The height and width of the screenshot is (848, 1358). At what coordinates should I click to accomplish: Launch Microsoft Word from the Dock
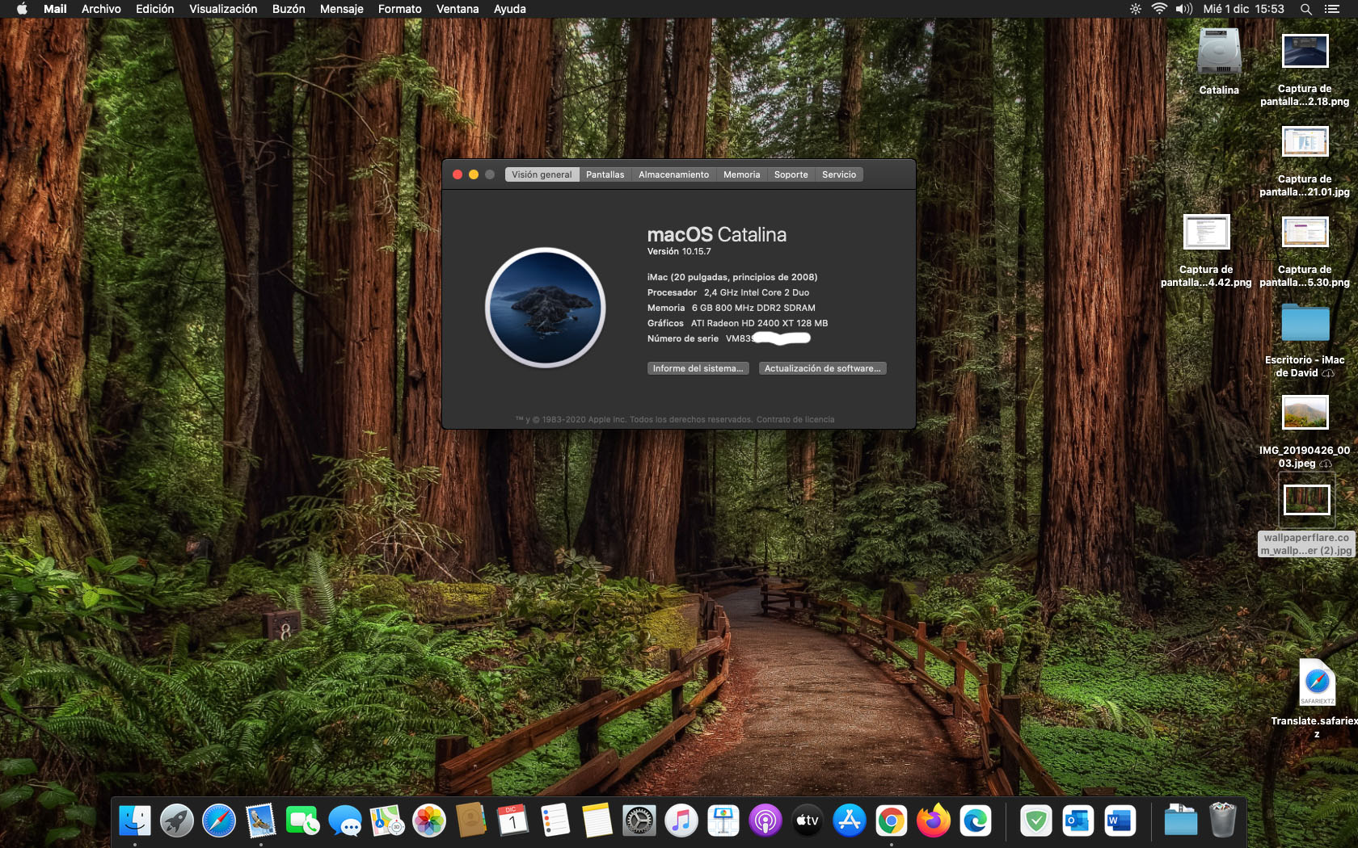(1120, 821)
